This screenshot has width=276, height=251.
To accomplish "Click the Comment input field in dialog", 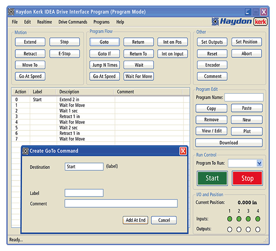I will [x=121, y=203].
